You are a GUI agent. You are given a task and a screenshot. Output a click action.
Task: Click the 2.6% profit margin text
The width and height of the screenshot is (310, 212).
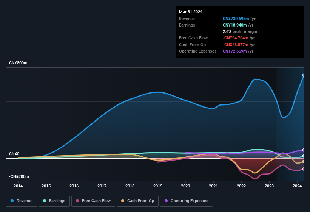pyautogui.click(x=240, y=31)
